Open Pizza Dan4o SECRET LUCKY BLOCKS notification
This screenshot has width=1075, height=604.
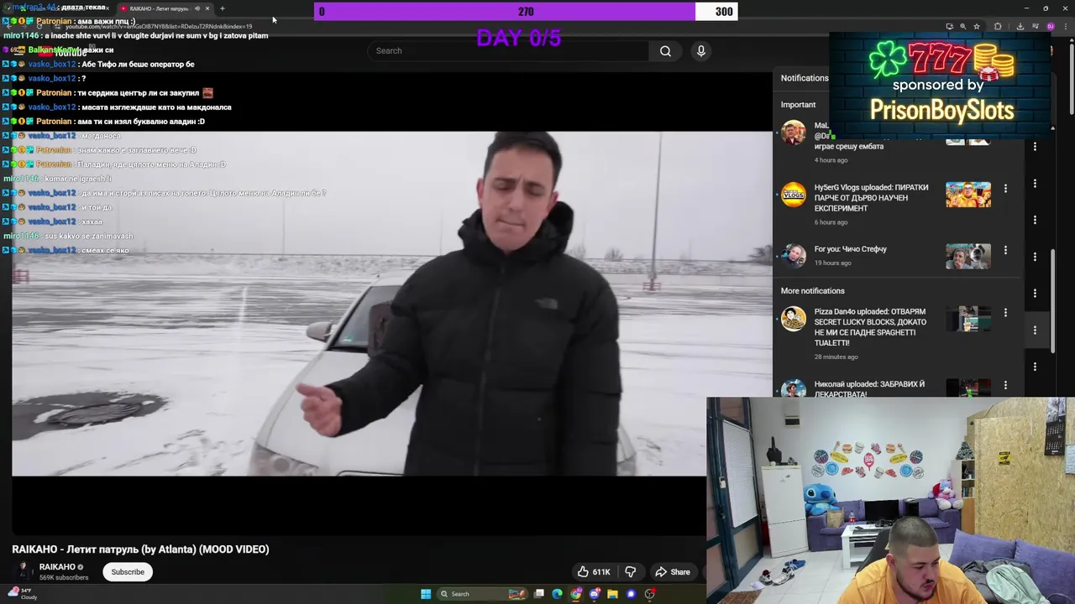pos(870,327)
